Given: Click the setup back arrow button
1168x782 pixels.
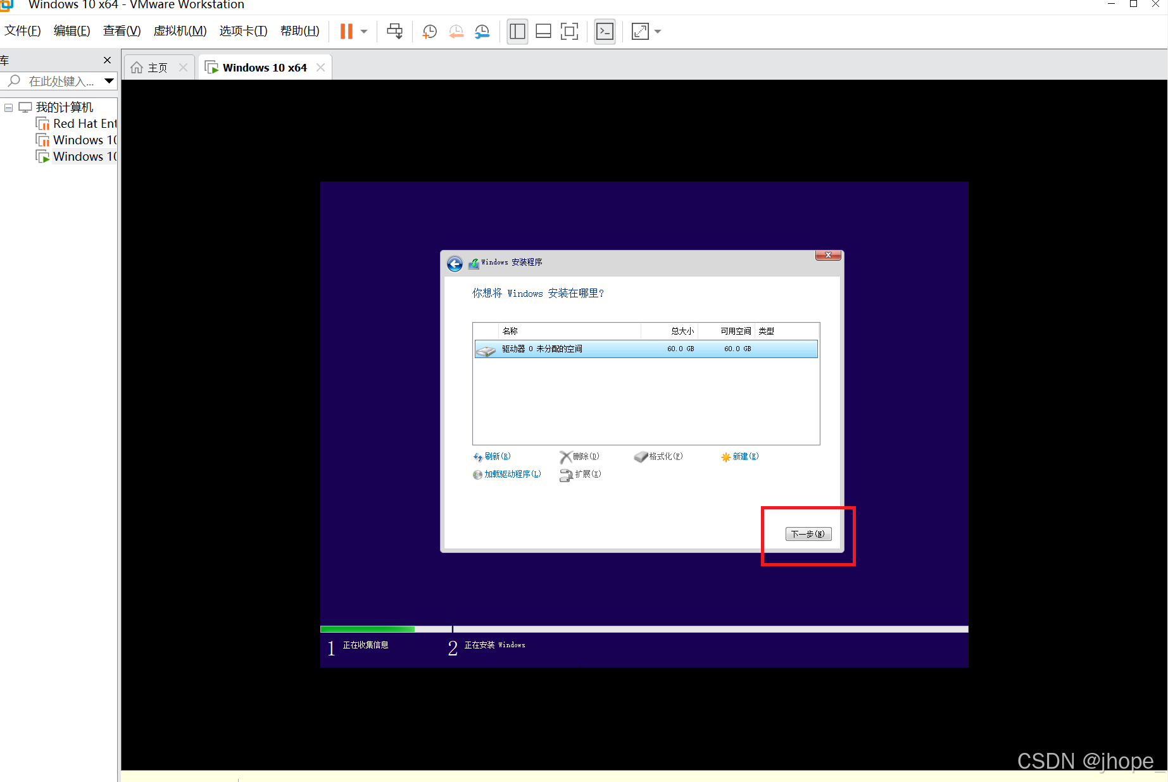Looking at the screenshot, I should pos(455,263).
